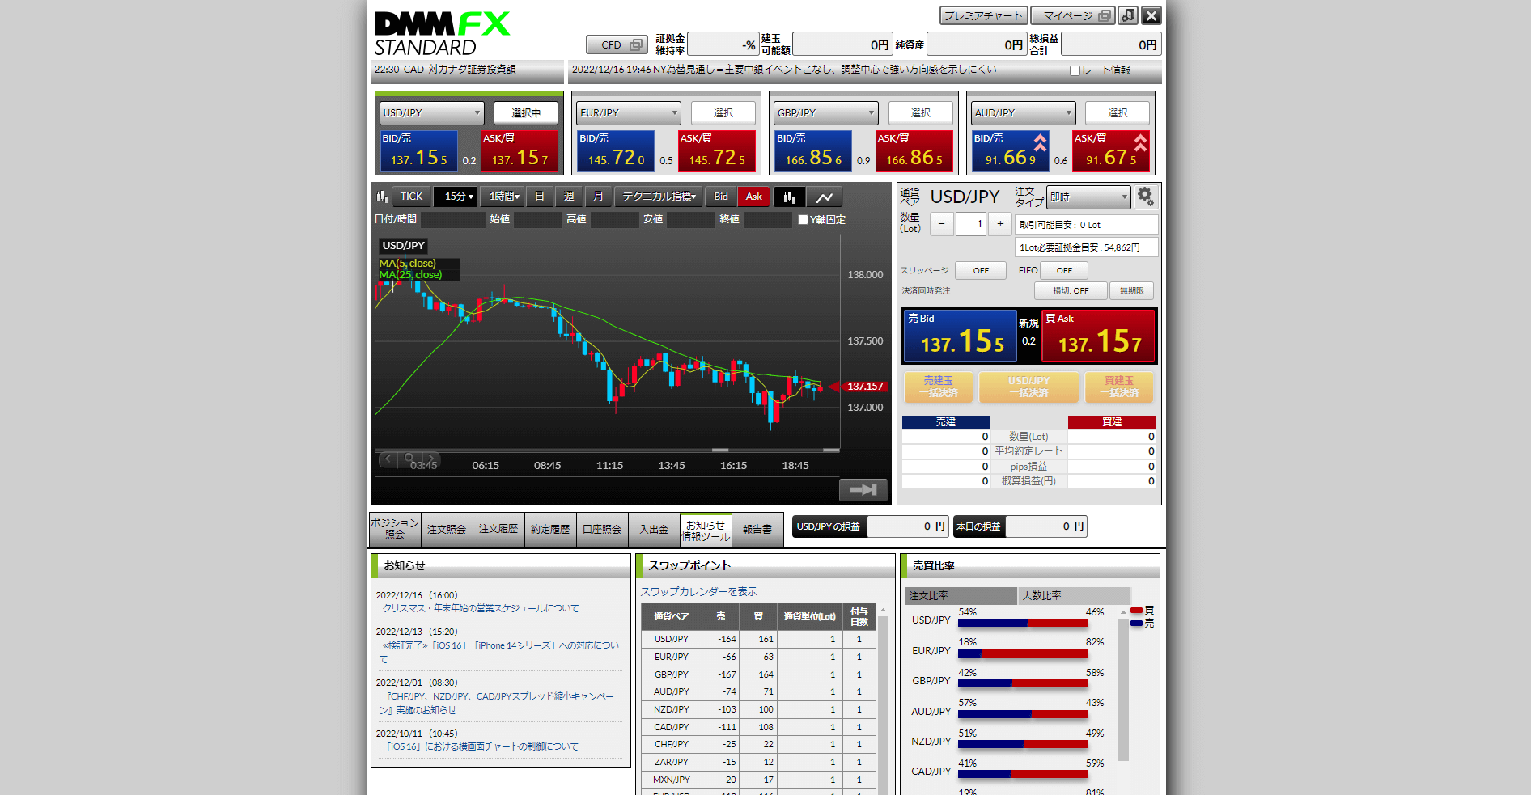
Task: Switch to the 注文比率 tab
Action: [961, 596]
